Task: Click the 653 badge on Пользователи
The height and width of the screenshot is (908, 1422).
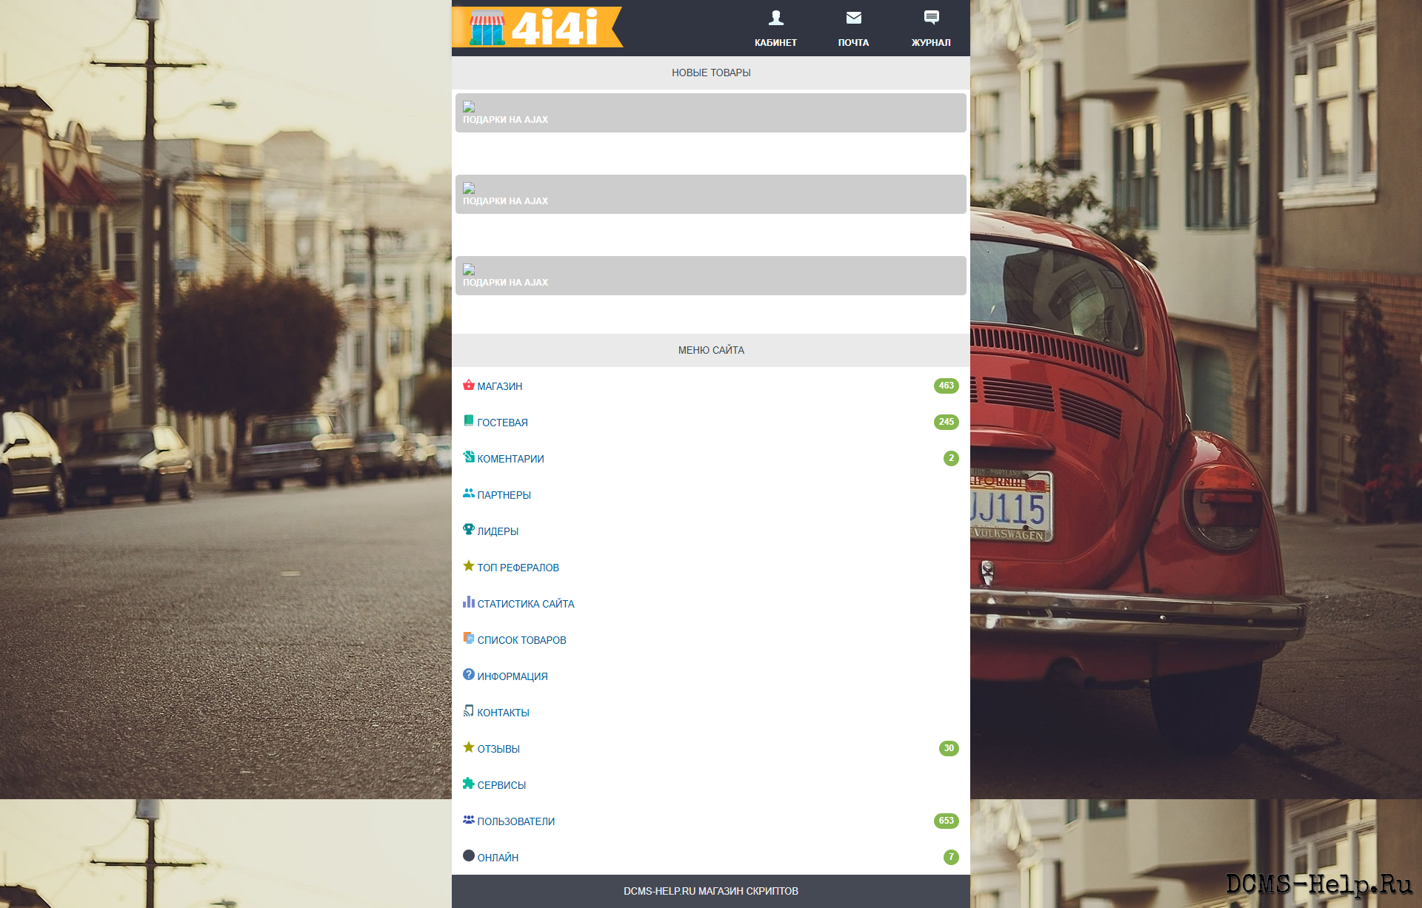Action: (946, 821)
